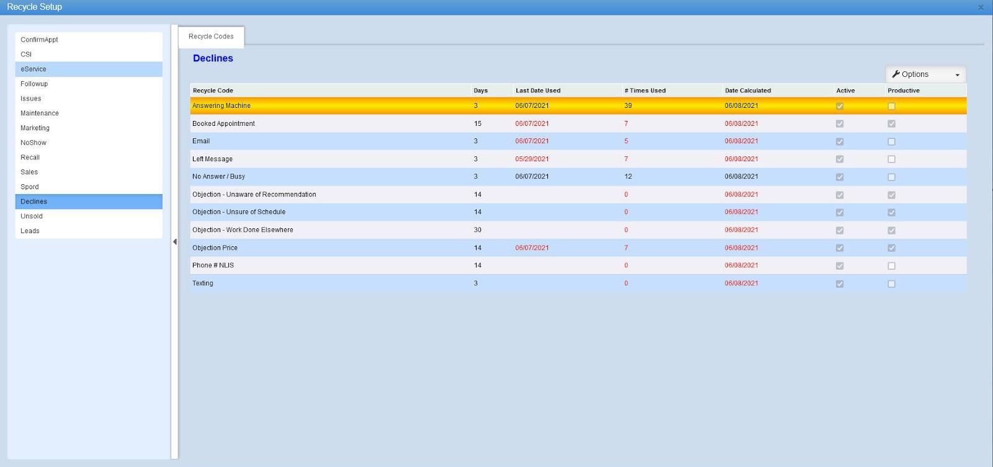This screenshot has width=993, height=467.
Task: Select eService in the left list
Action: pyautogui.click(x=34, y=69)
